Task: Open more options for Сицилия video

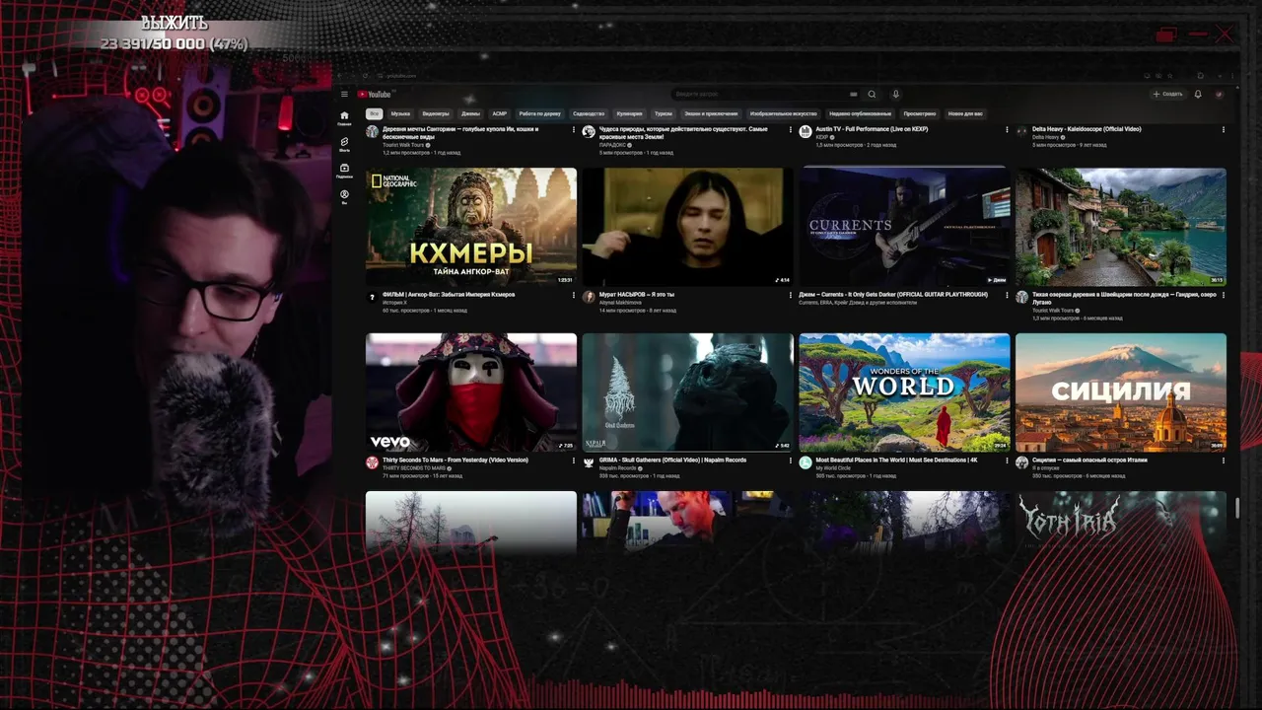Action: (1223, 461)
